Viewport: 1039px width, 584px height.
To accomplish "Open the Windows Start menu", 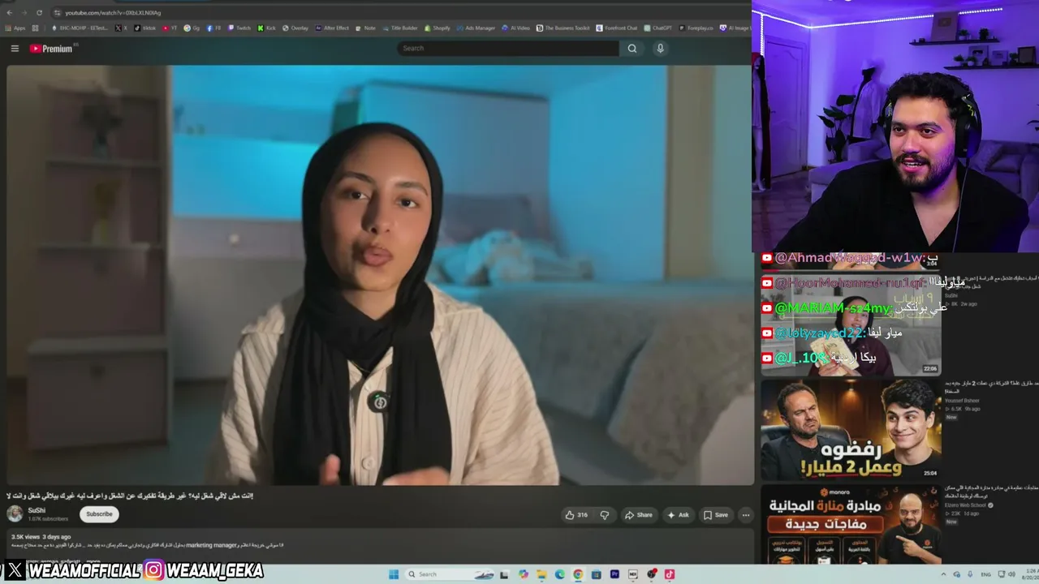I will (x=394, y=574).
